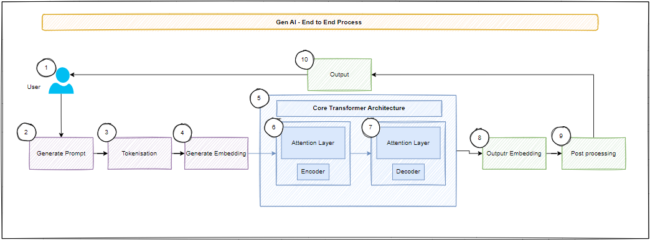Click the Core Transformer Architecture header
This screenshot has width=650, height=240.
tap(359, 108)
